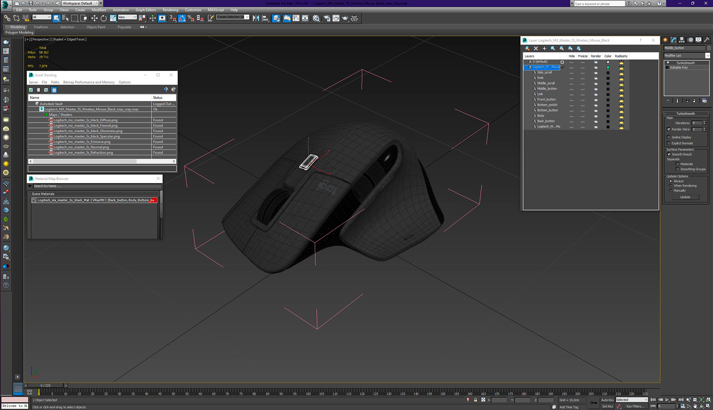The image size is (713, 410).
Task: Open the selection filter All dropdown
Action: pyautogui.click(x=42, y=17)
